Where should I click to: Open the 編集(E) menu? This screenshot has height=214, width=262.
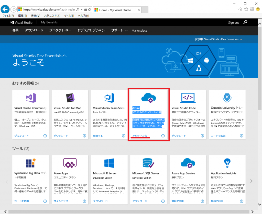tap(23, 16)
